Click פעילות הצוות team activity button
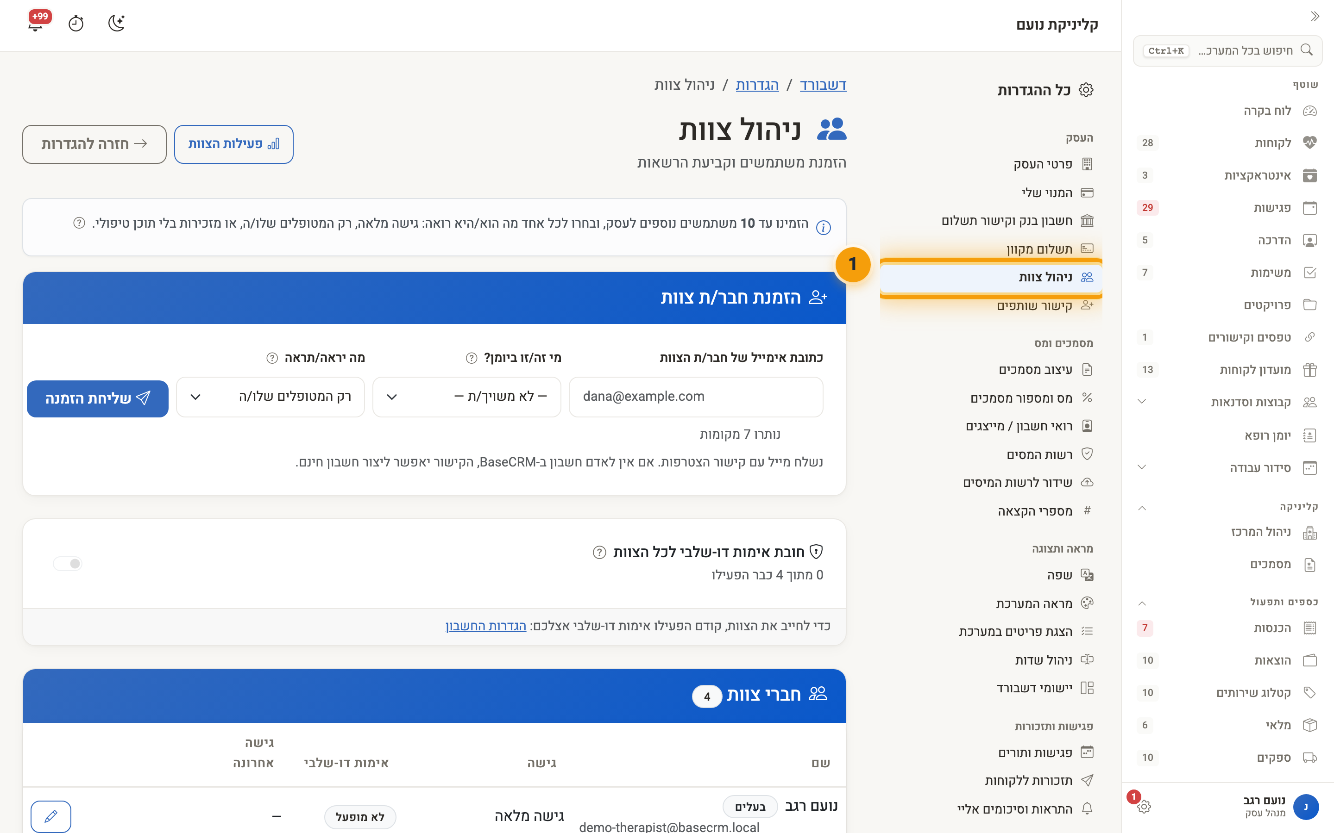Viewport: 1334px width, 833px height. coord(234,144)
